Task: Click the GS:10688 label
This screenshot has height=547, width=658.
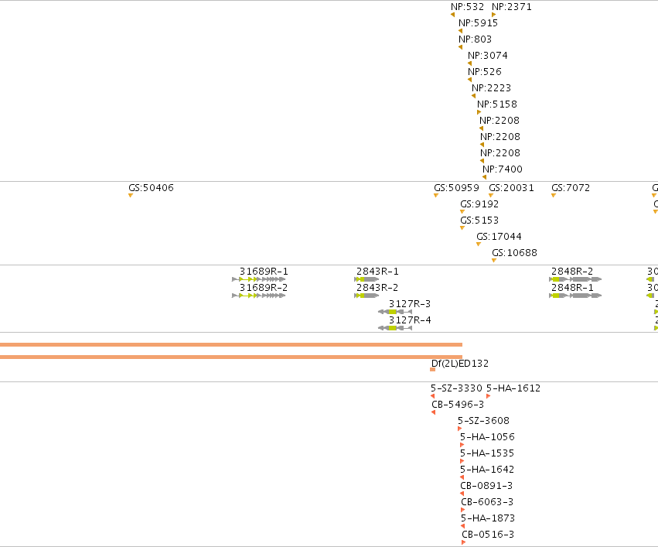Action: pos(514,253)
